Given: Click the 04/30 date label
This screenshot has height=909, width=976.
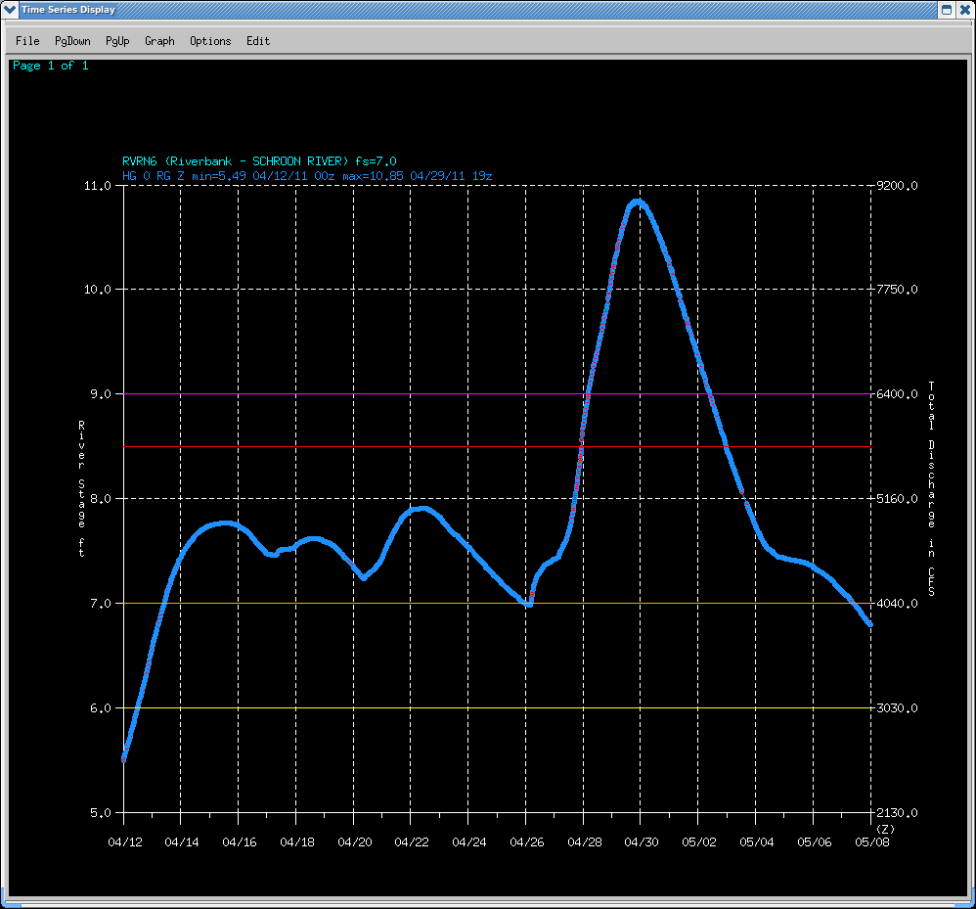Looking at the screenshot, I should click(642, 842).
